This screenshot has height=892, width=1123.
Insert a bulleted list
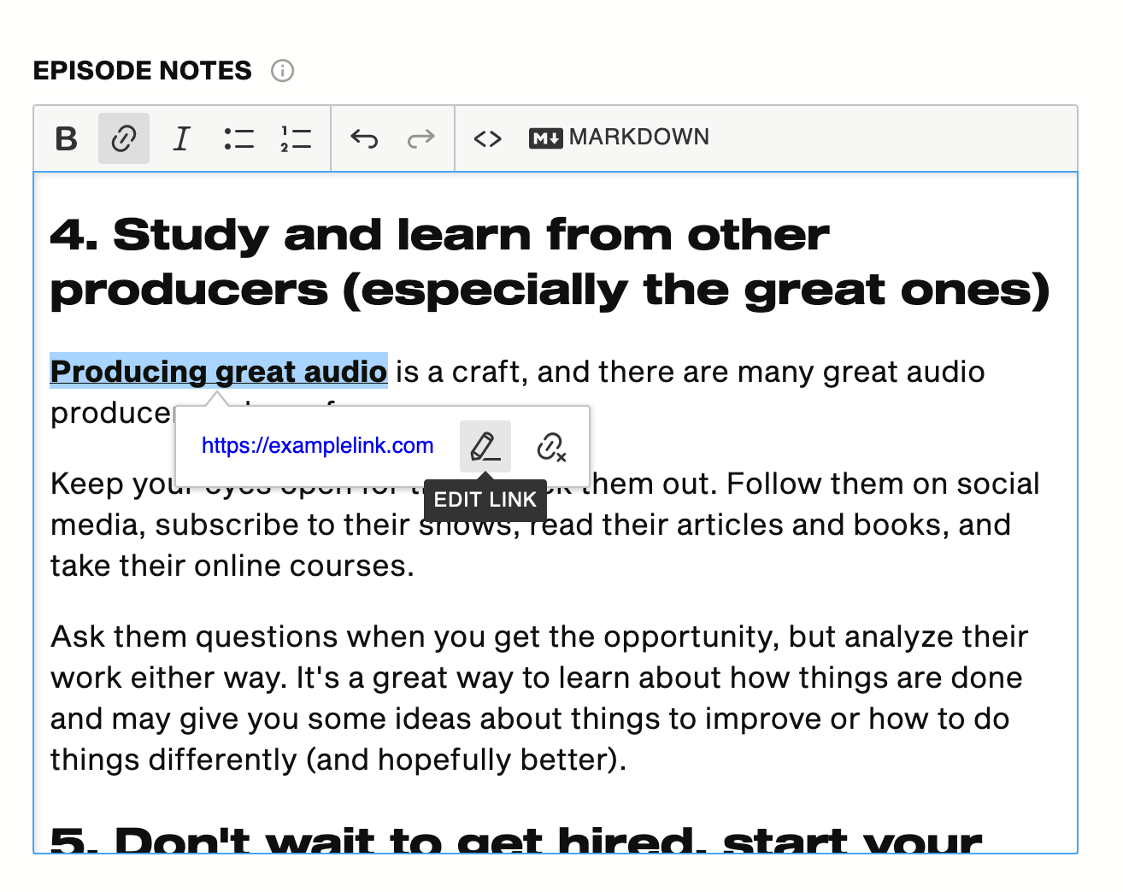pos(238,138)
